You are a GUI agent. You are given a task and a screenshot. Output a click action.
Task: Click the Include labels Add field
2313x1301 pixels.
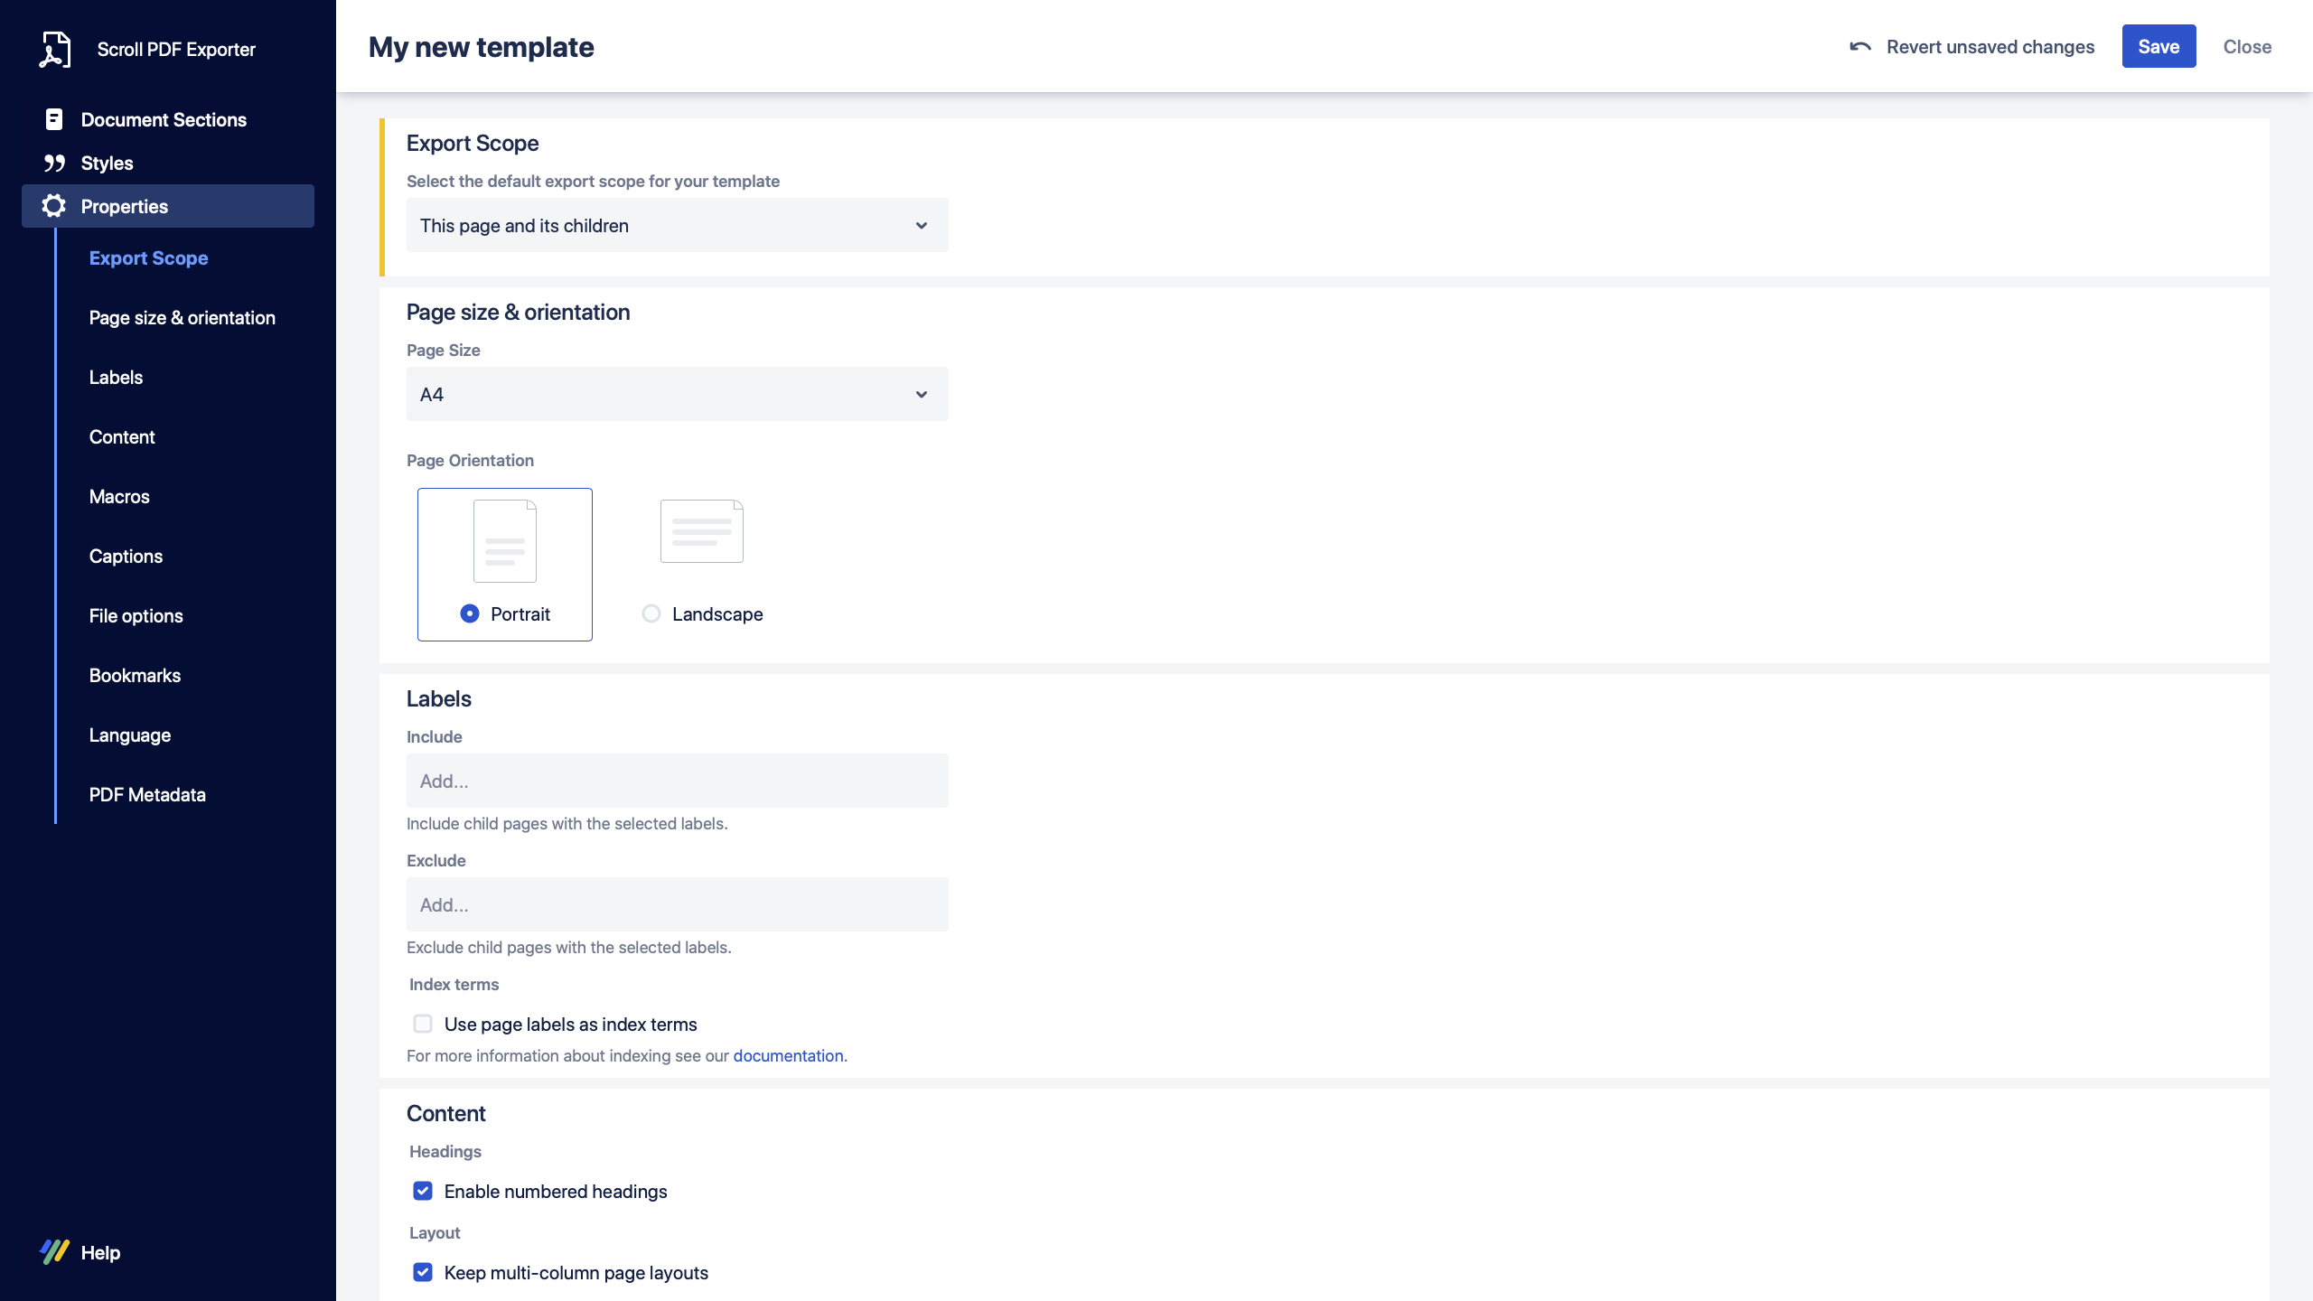(x=677, y=782)
